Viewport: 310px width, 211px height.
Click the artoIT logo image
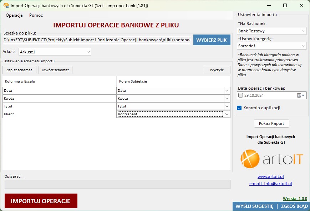click(271, 159)
